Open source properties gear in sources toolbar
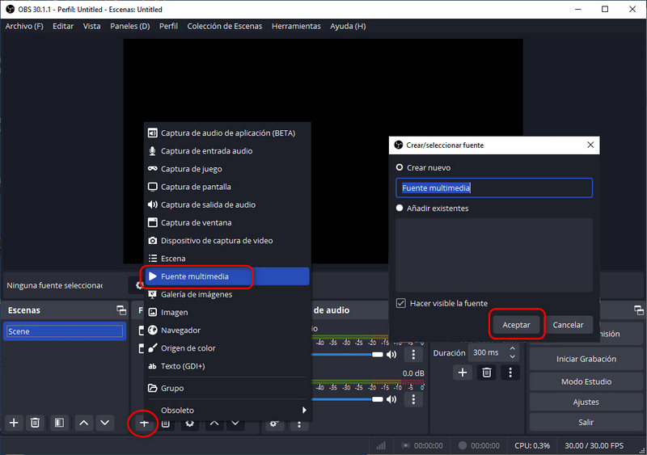The image size is (647, 455). (189, 423)
